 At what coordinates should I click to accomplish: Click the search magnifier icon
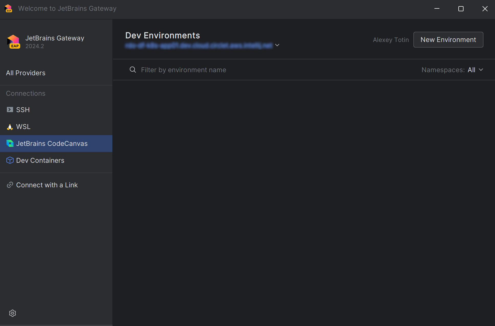(133, 70)
